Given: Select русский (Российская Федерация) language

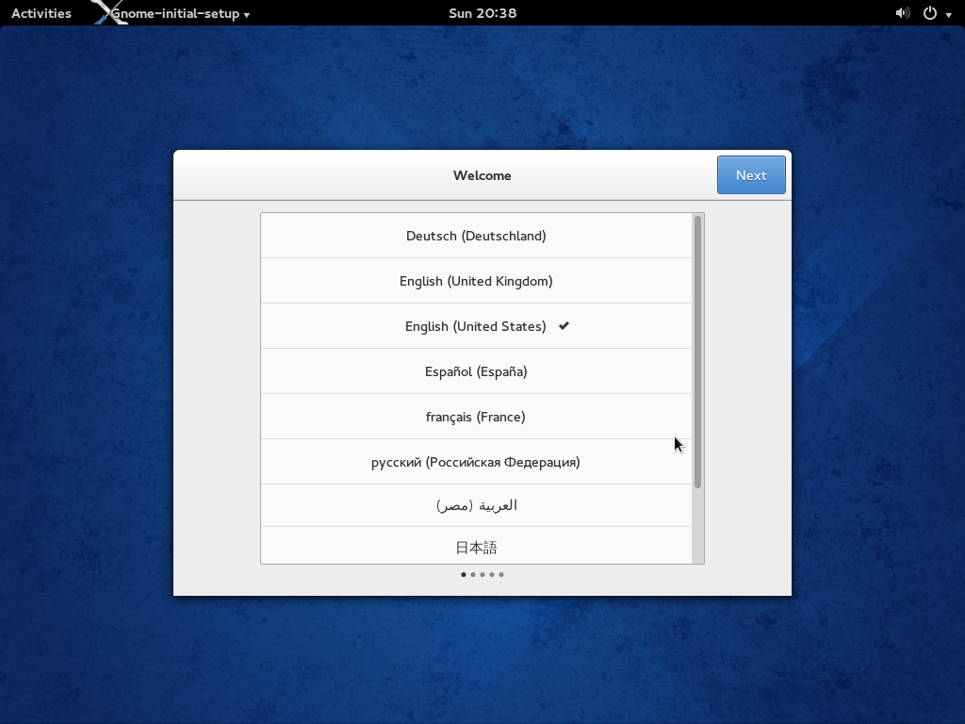Looking at the screenshot, I should [x=477, y=461].
